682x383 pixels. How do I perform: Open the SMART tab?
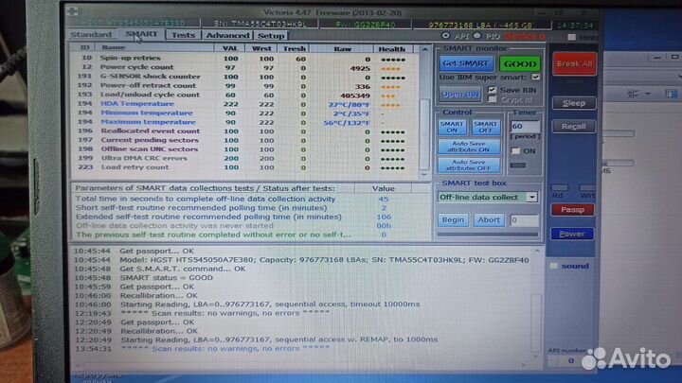tap(141, 34)
